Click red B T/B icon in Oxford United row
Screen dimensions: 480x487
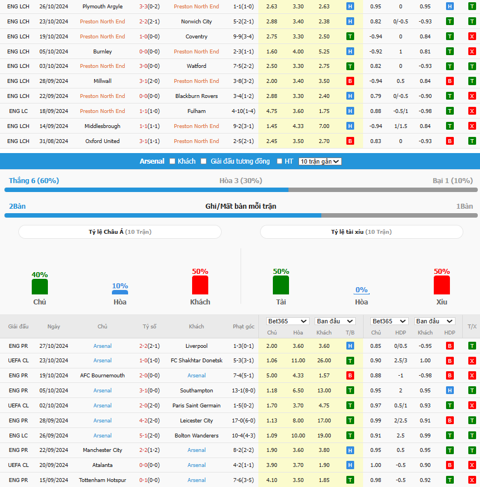(x=350, y=141)
